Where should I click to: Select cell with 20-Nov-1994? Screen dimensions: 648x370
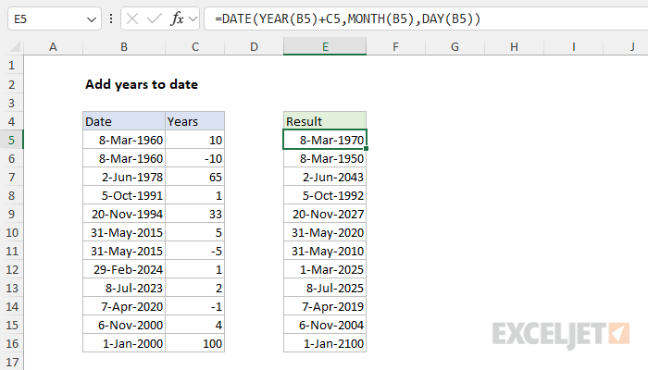coord(124,214)
